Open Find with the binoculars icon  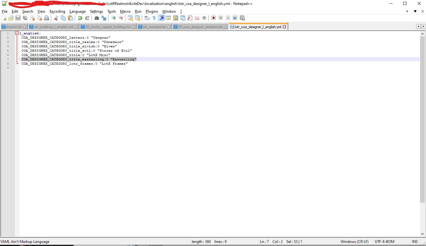pyautogui.click(x=96, y=18)
